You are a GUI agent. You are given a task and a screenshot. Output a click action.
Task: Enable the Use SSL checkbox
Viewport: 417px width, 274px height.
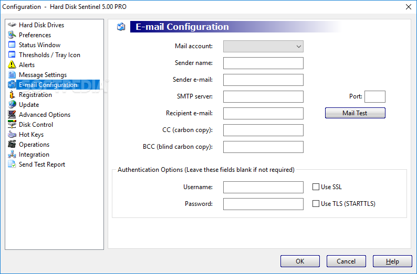pos(316,187)
